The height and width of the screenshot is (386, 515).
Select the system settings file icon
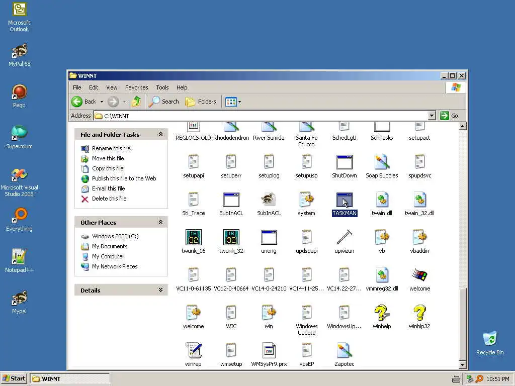(306, 200)
